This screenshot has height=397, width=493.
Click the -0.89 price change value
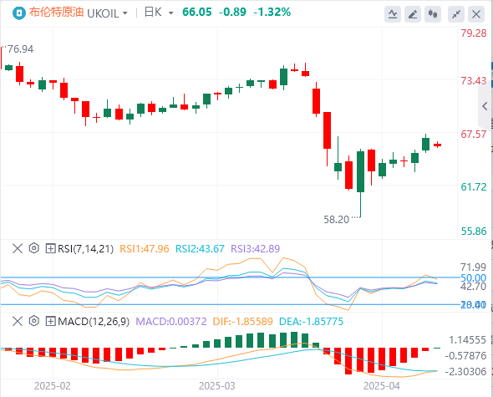tap(232, 13)
